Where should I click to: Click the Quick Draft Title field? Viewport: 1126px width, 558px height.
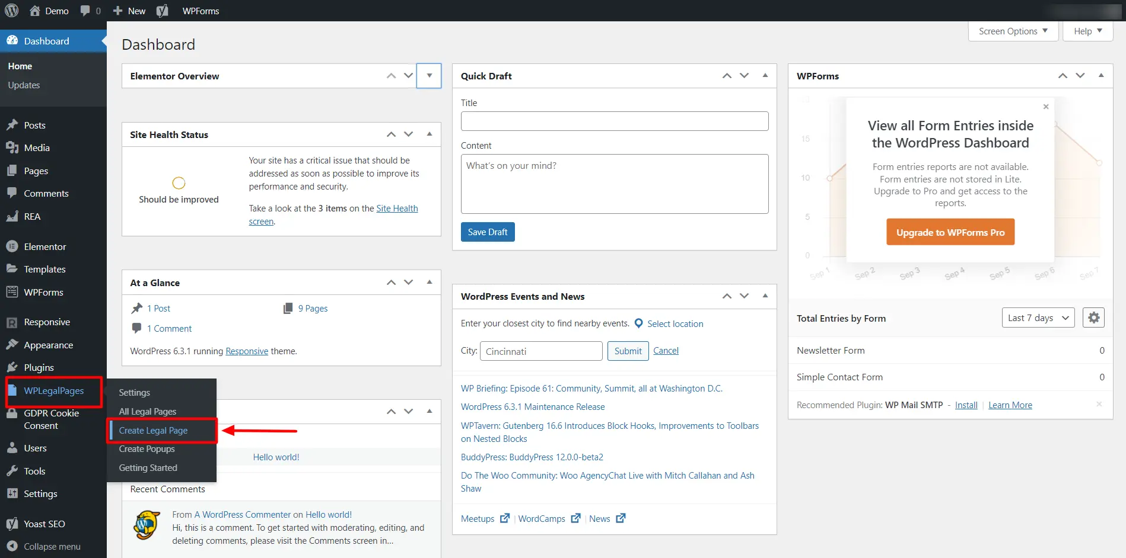(614, 121)
